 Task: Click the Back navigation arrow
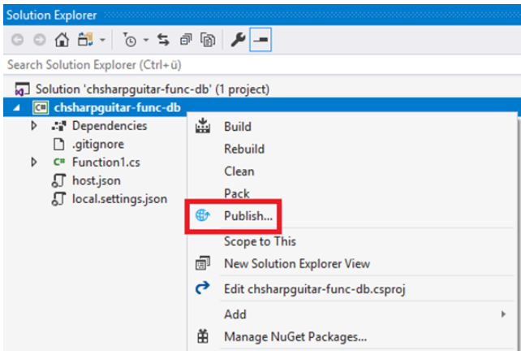pos(17,40)
